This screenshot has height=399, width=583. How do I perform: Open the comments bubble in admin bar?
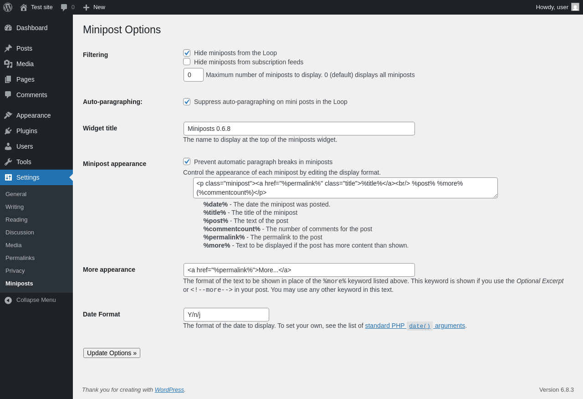click(x=64, y=7)
